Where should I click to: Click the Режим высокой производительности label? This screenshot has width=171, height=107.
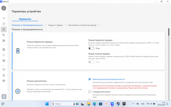click(109, 79)
